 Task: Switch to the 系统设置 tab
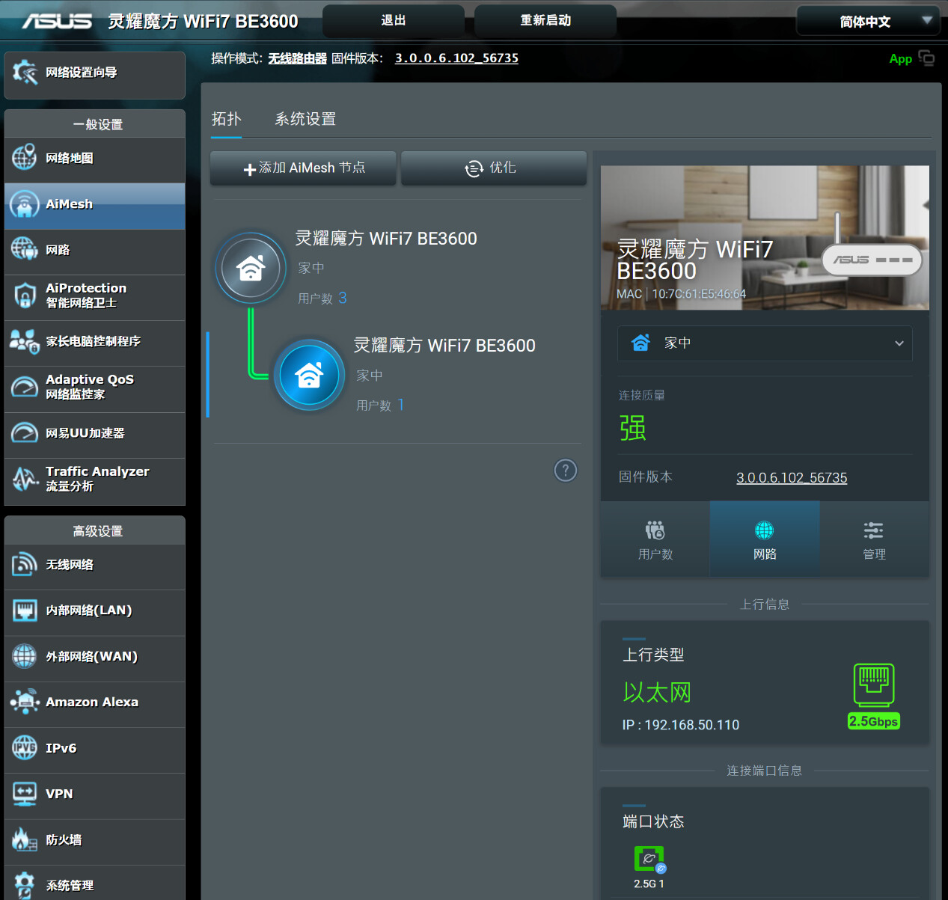(x=305, y=119)
